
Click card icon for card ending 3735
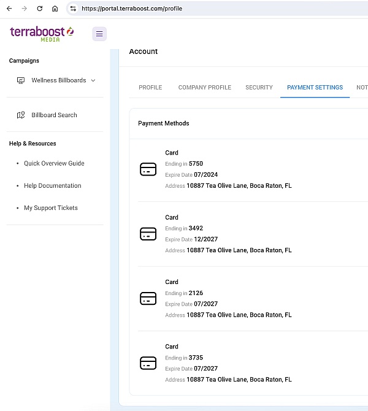click(148, 363)
